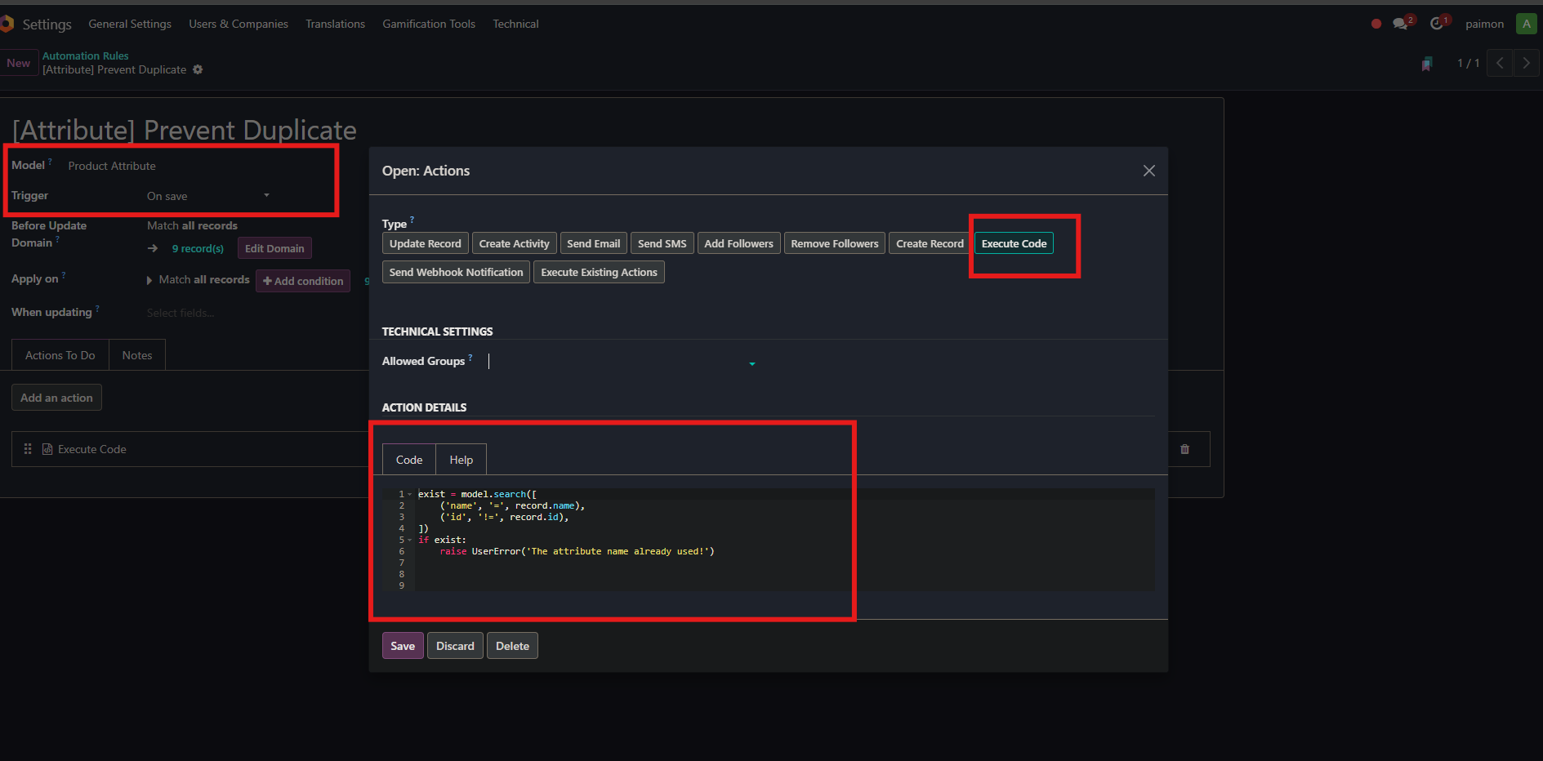The image size is (1543, 761).
Task: Click the Execute Code action row label
Action: (x=92, y=449)
